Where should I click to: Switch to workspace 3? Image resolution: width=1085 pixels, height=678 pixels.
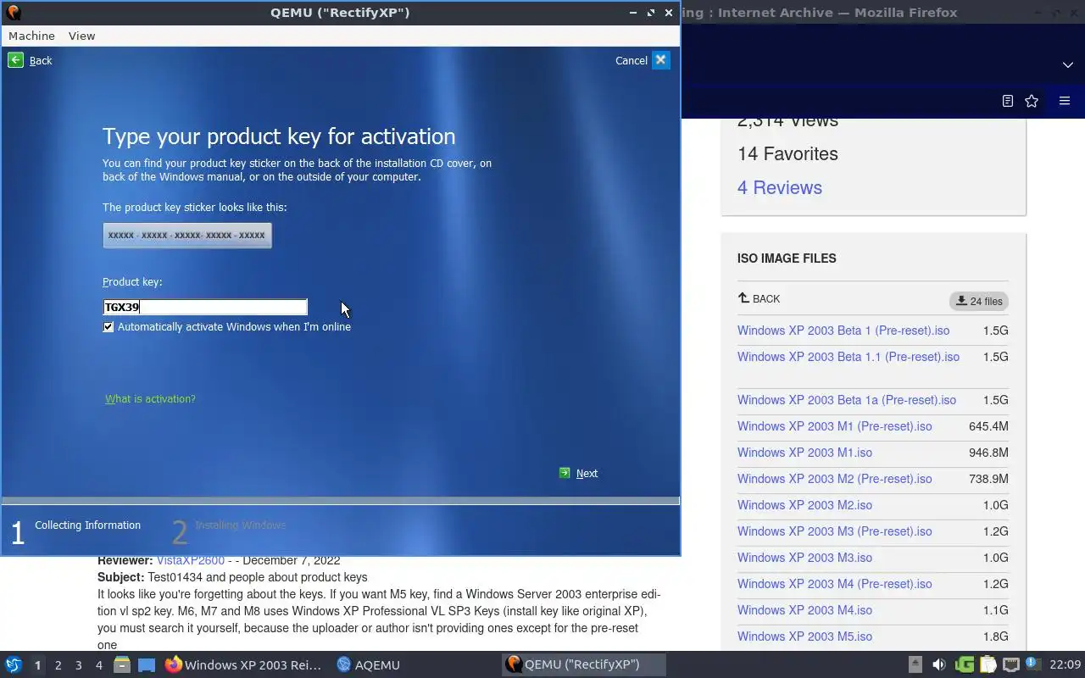point(78,665)
